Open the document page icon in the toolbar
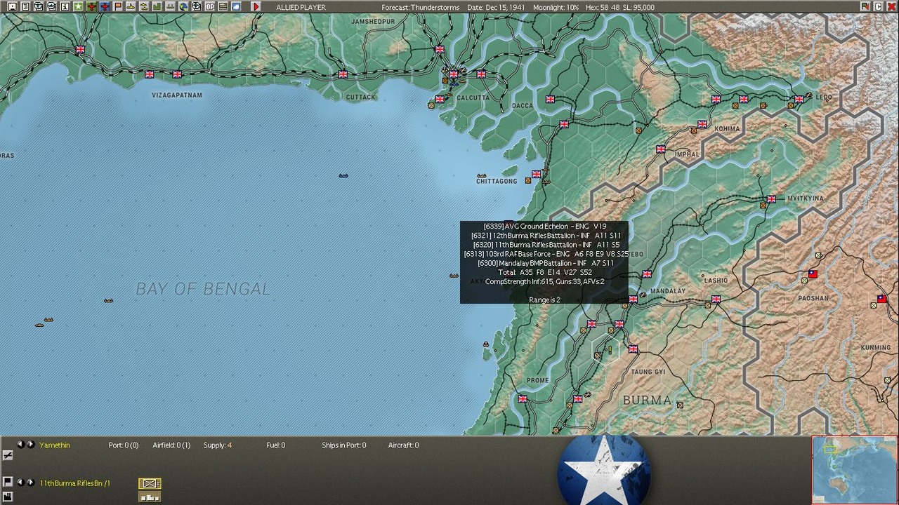Image resolution: width=899 pixels, height=505 pixels. coord(25,6)
